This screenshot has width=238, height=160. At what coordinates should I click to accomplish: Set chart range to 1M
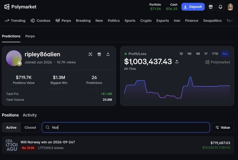click(198, 54)
